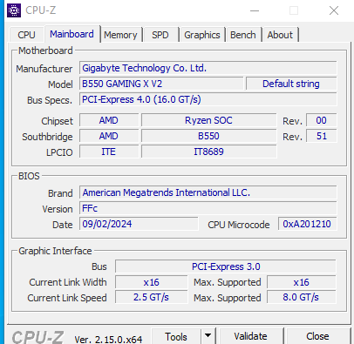Go to the SPD tab

[160, 35]
